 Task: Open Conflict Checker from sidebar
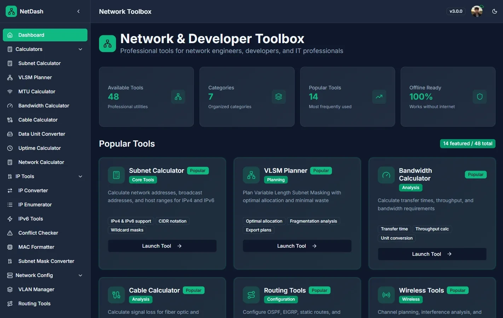click(45, 233)
